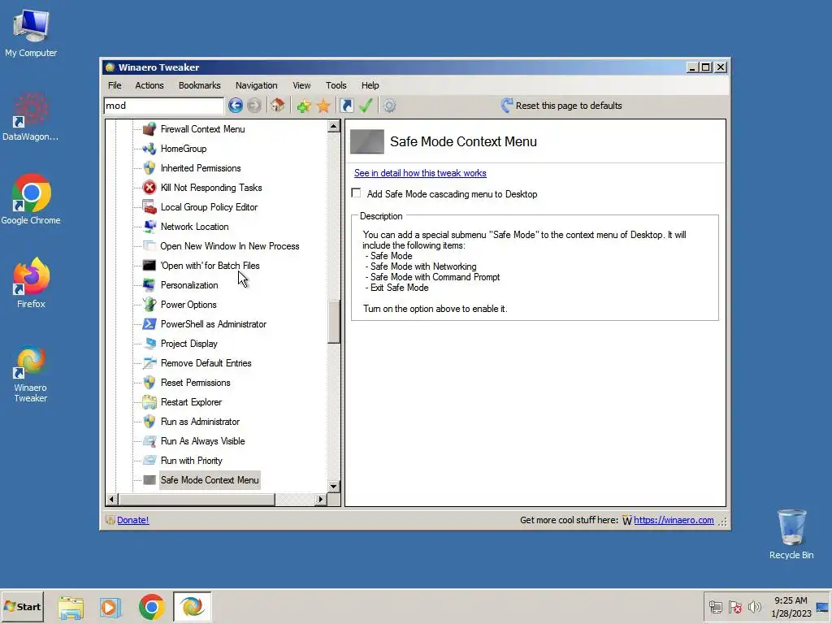Click the clock showing 9:25 AM
The width and height of the screenshot is (832, 624).
click(x=791, y=600)
